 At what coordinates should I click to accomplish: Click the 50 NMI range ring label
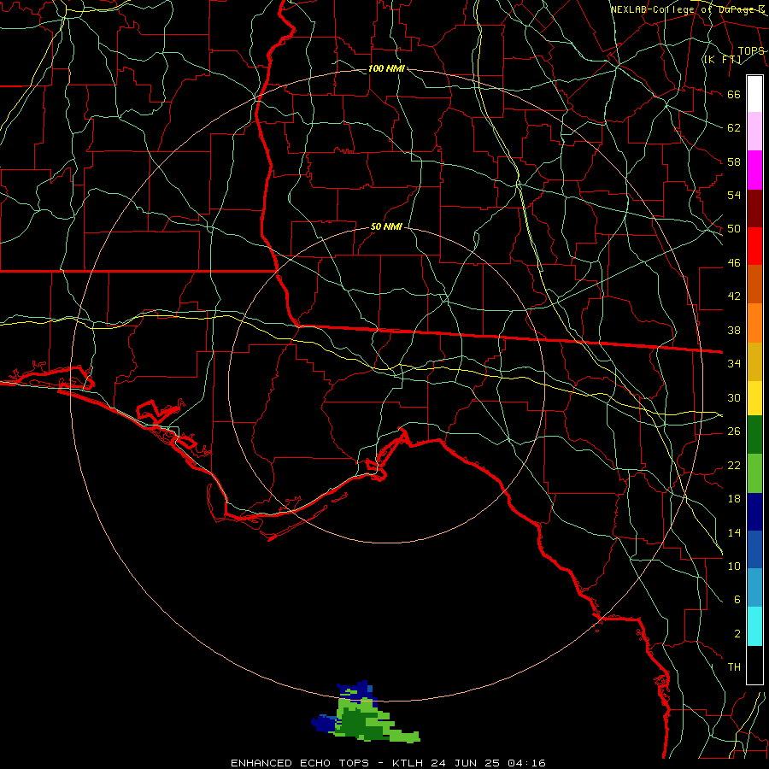386,226
